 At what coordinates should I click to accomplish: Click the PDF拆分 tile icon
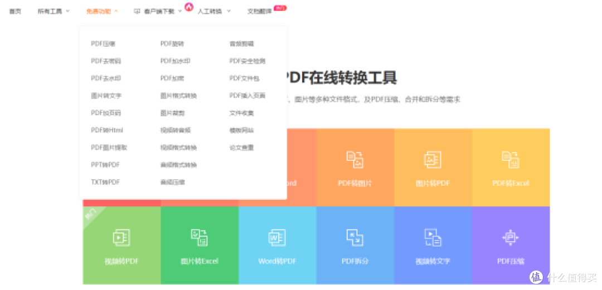pyautogui.click(x=355, y=238)
